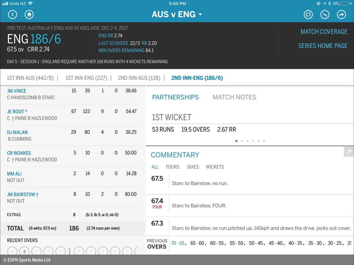Switch to 1ST INN-ENG (227) tab
Image resolution: width=354 pixels, height=265 pixels.
click(x=86, y=78)
